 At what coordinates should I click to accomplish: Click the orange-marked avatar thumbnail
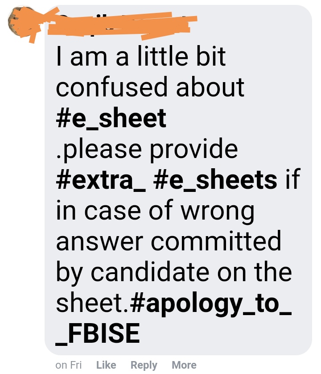[x=20, y=20]
